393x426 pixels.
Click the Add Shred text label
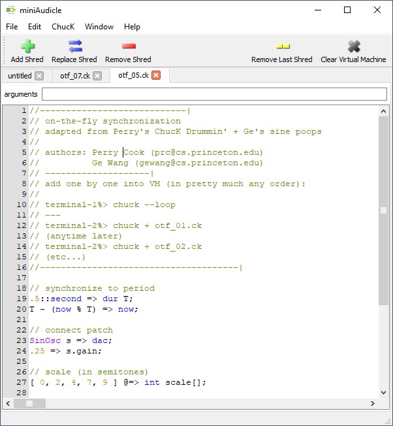[27, 59]
